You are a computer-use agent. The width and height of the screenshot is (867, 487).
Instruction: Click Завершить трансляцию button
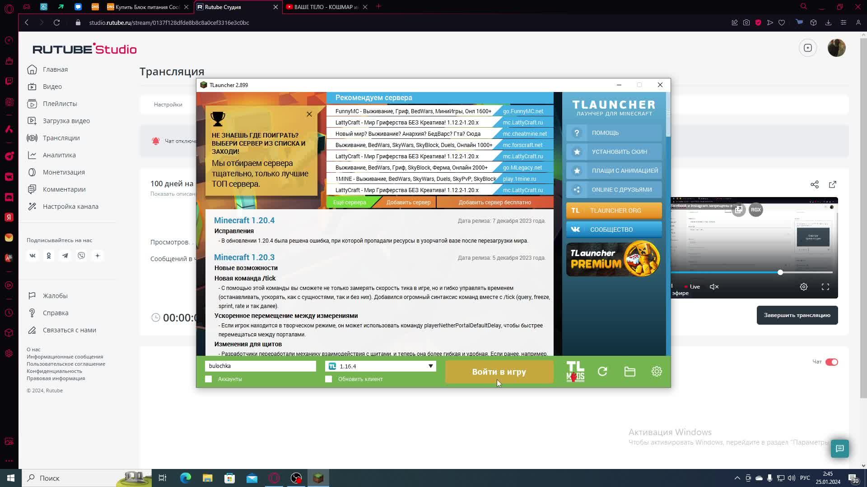pos(797,315)
